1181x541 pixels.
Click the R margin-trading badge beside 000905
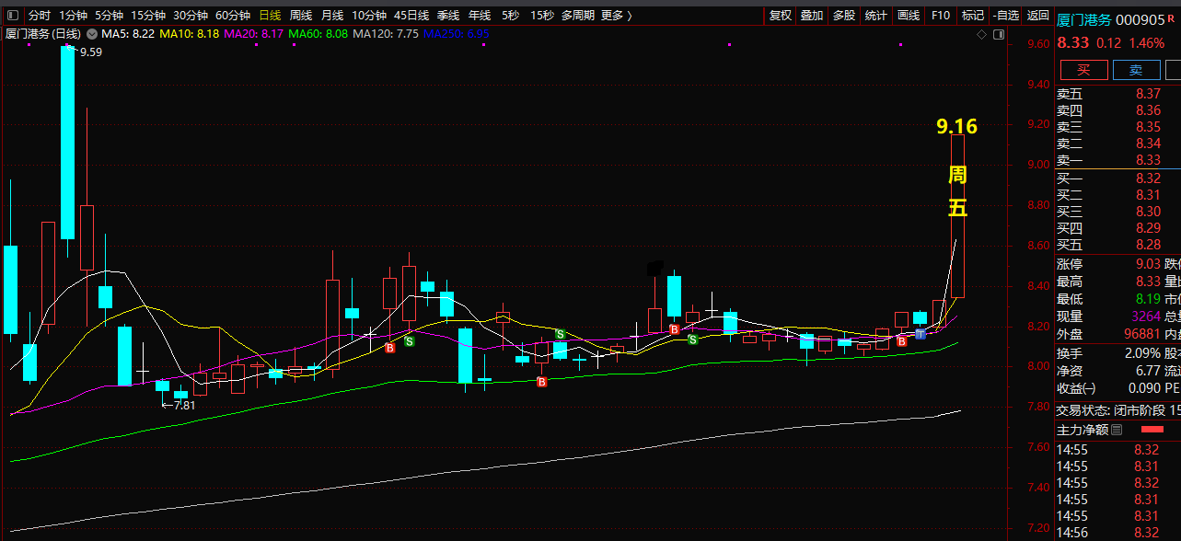pos(1172,18)
